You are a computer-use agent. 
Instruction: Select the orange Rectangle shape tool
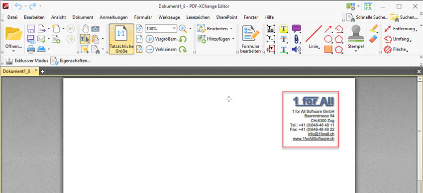pos(328,49)
